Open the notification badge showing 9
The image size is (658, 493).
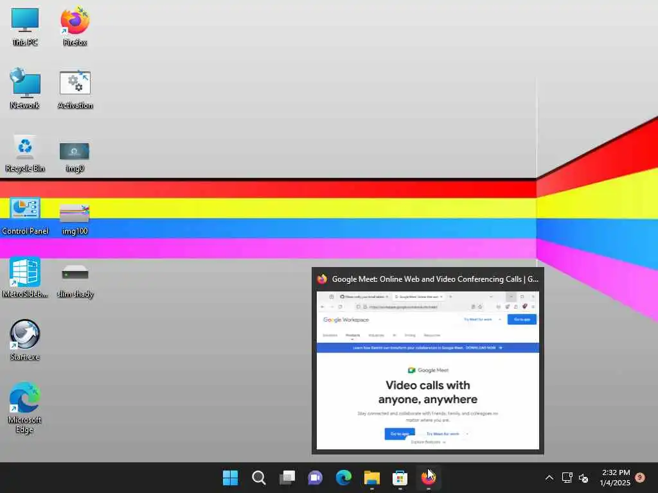[641, 478]
